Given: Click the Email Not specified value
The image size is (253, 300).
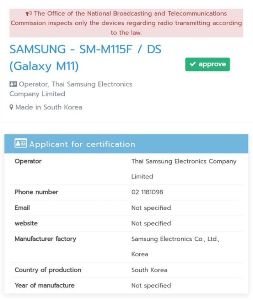Looking at the screenshot, I should 151,208.
